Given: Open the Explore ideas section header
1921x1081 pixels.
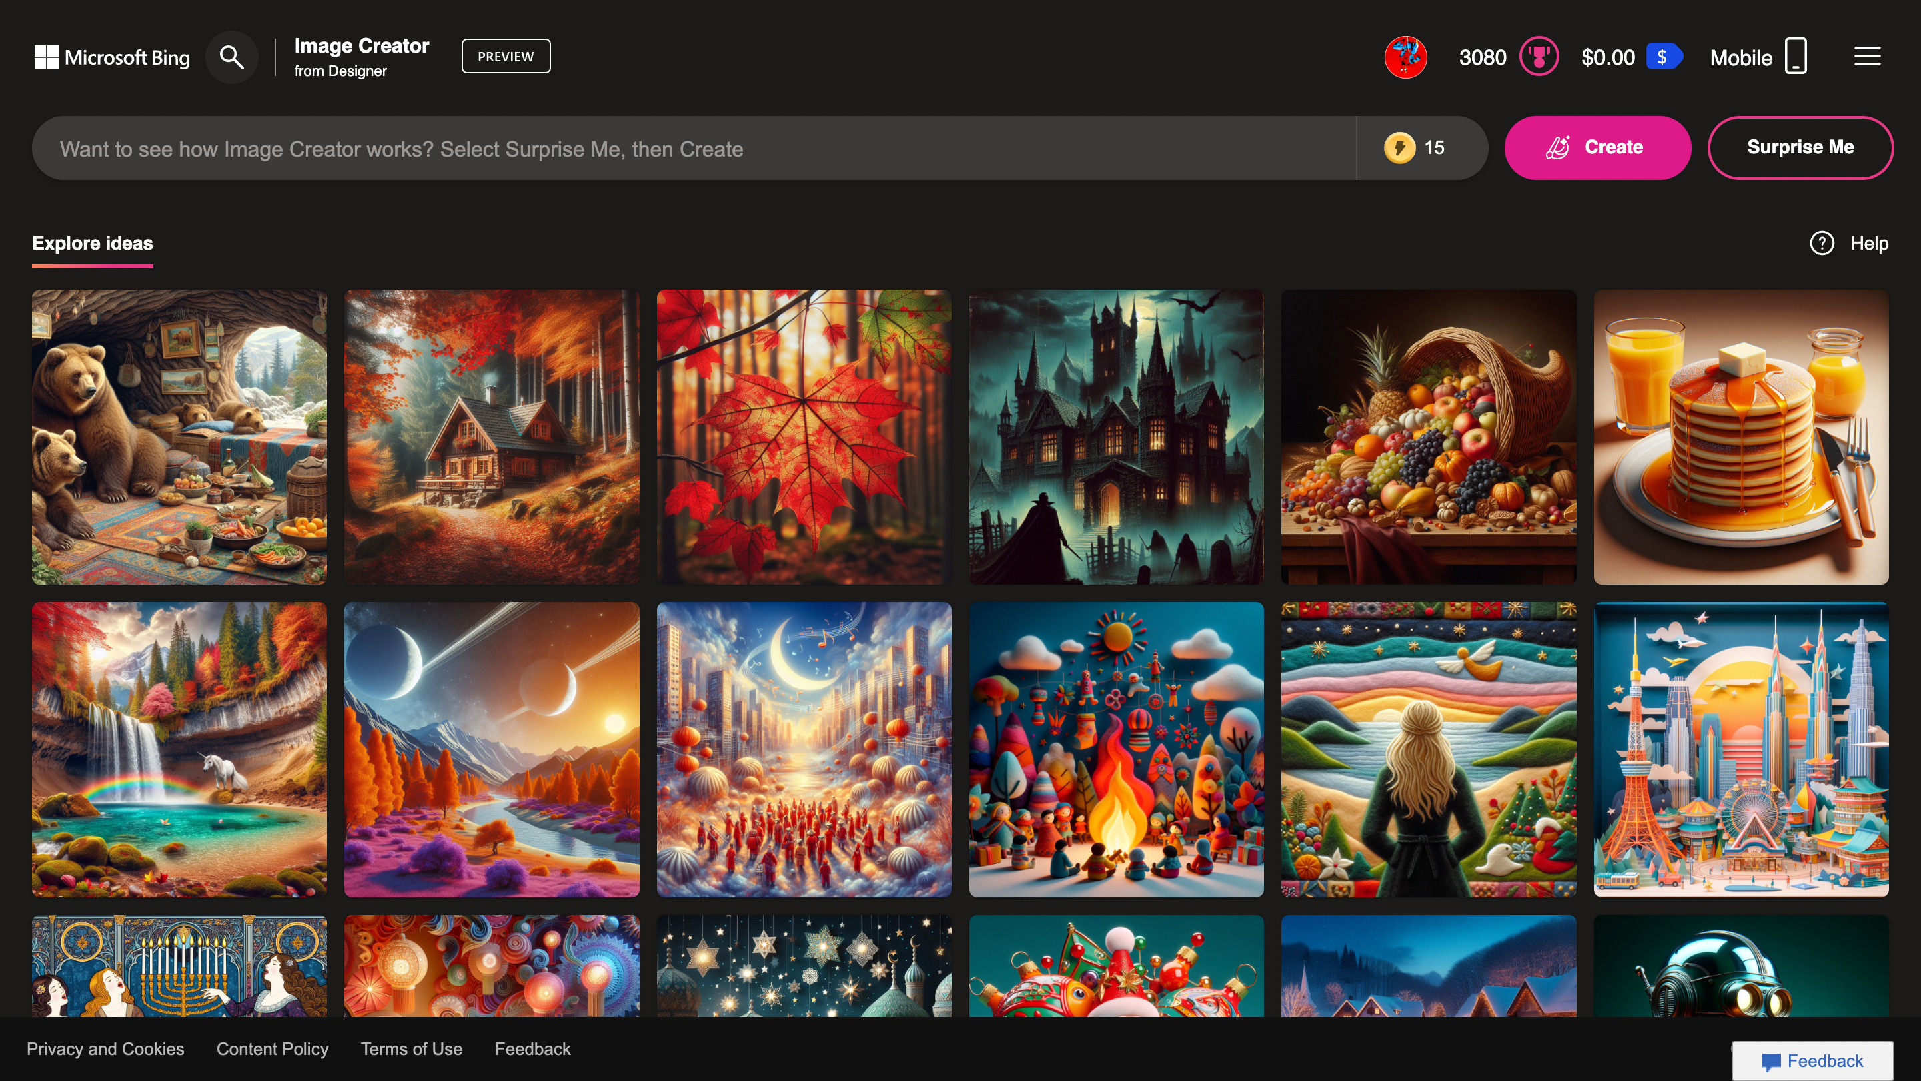Looking at the screenshot, I should coord(92,243).
